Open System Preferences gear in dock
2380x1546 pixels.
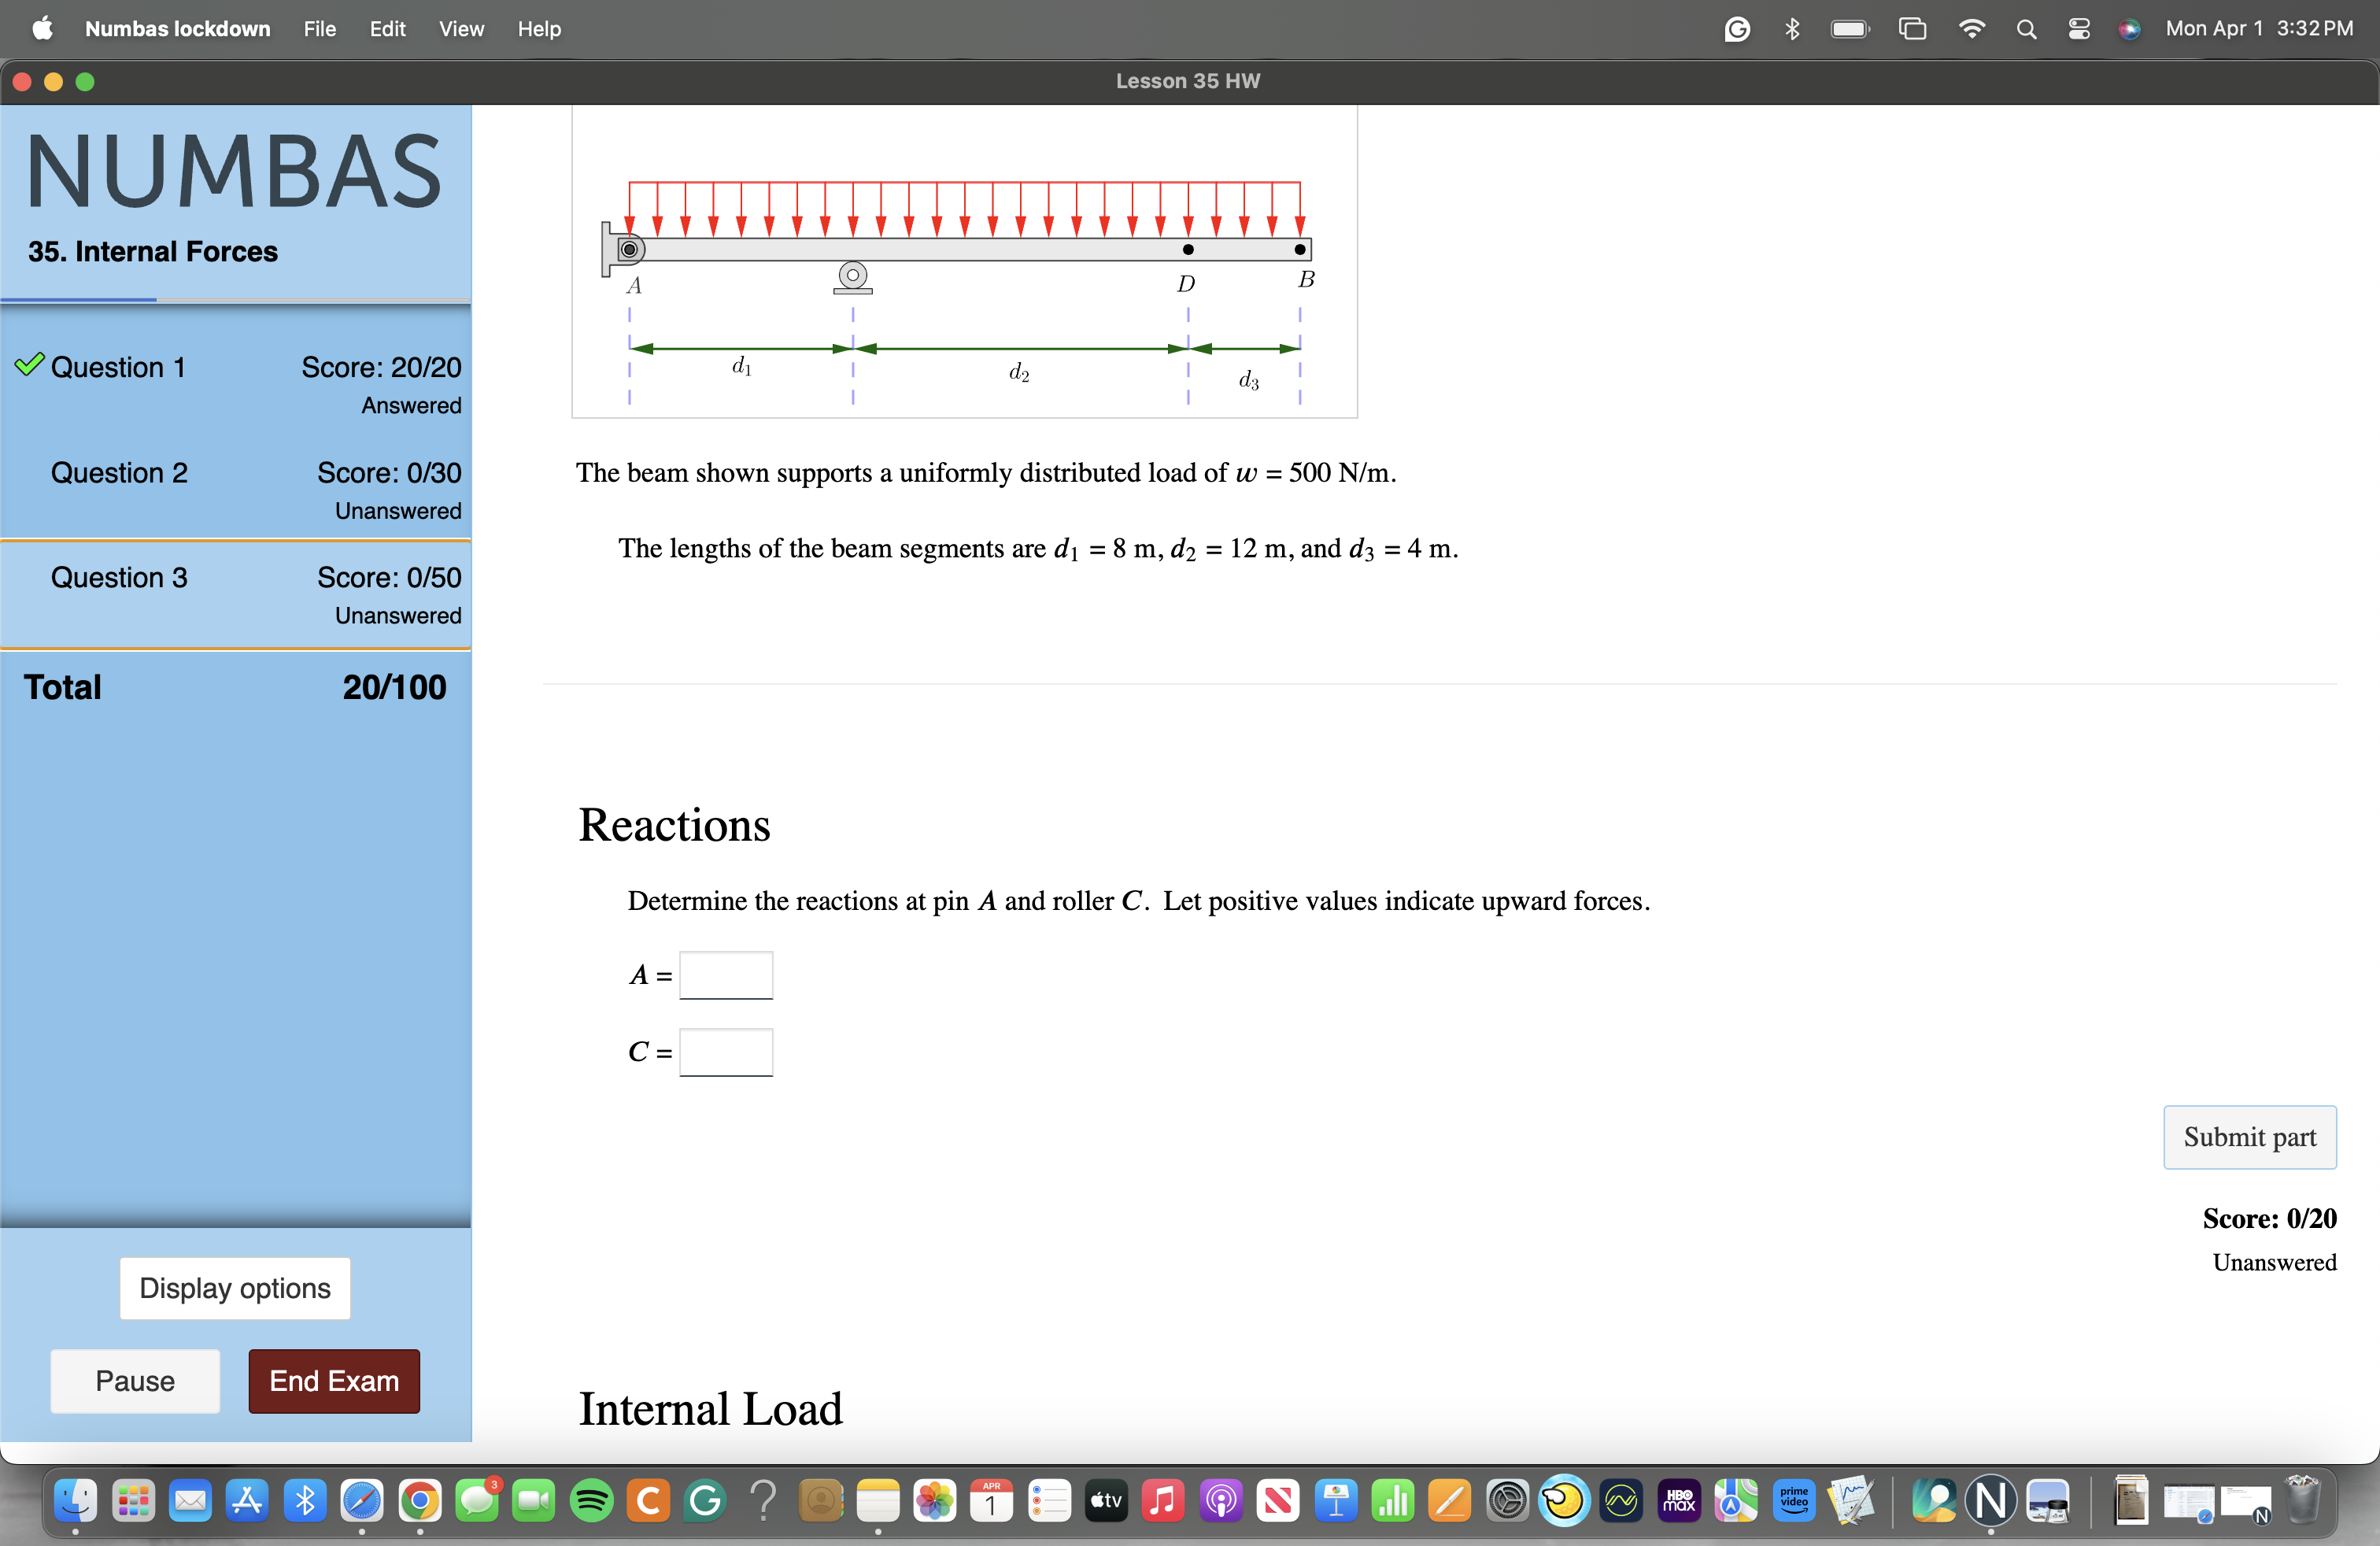pos(1507,1501)
